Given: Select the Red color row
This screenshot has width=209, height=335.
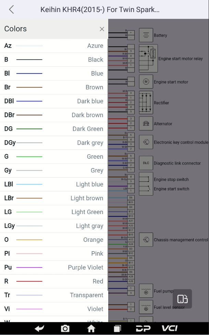Looking at the screenshot, I should coord(54,281).
